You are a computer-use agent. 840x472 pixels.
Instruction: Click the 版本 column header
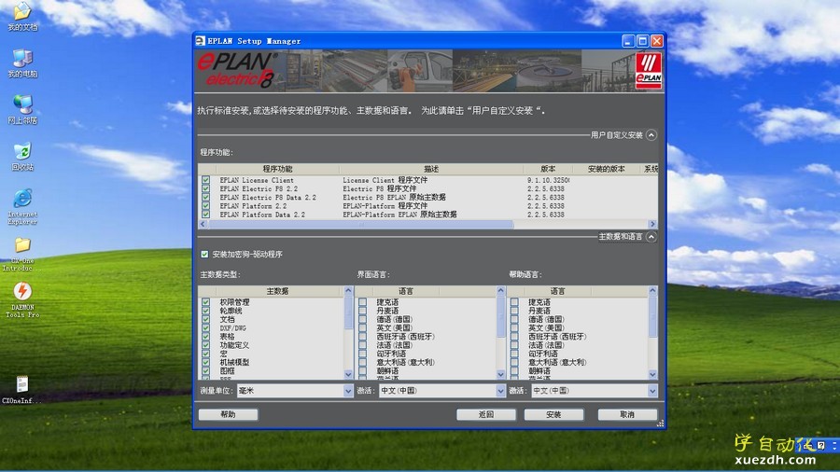(548, 169)
